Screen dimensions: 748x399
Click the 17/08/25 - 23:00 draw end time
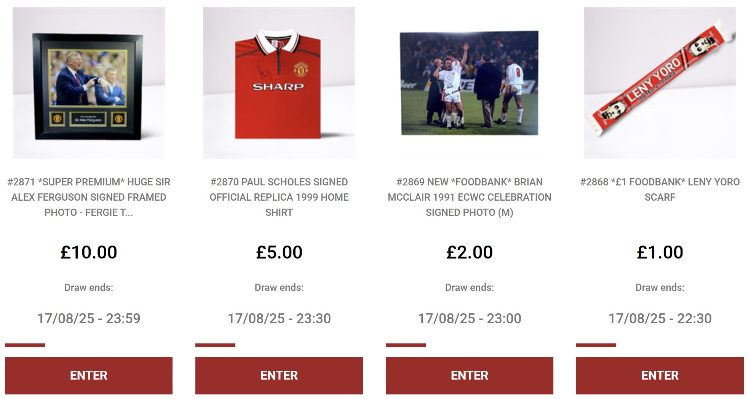click(470, 318)
